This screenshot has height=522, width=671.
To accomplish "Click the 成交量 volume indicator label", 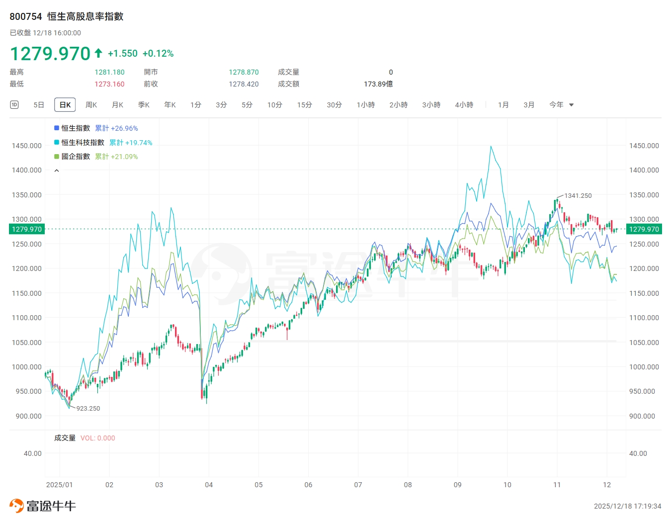I will tap(65, 438).
